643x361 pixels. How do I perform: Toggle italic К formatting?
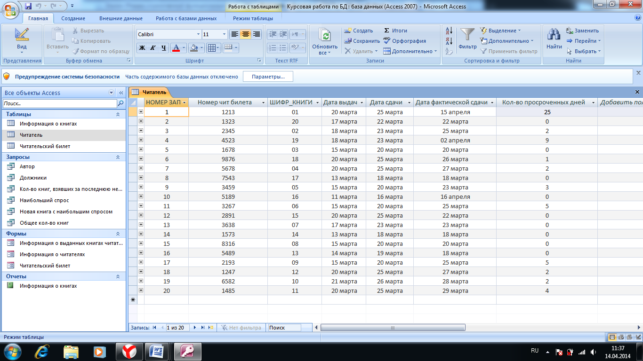[153, 48]
